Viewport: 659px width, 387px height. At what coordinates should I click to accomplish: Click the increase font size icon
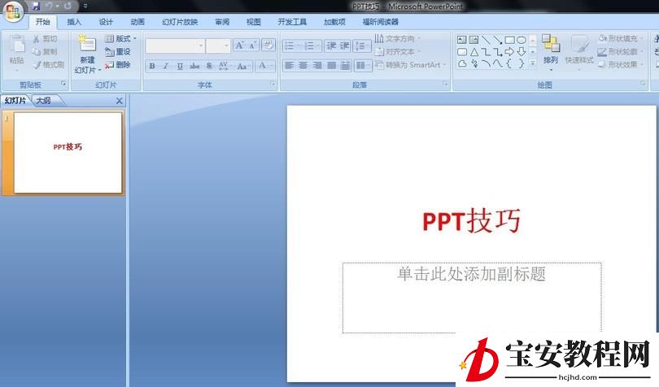(x=239, y=45)
